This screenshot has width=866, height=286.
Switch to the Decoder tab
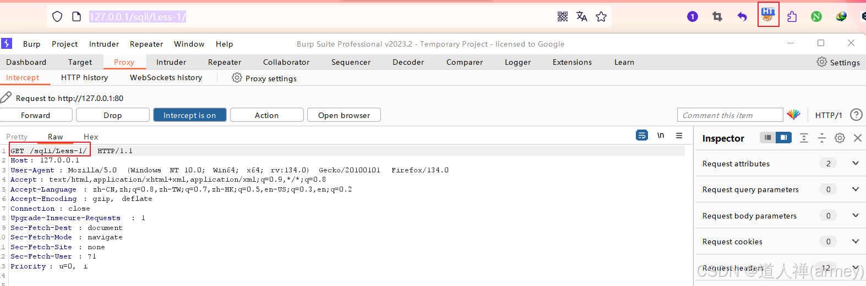[408, 62]
